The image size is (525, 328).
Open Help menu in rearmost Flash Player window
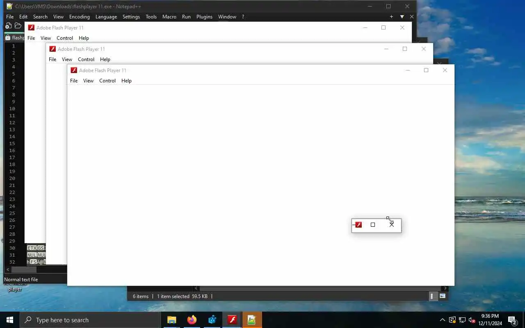84,38
